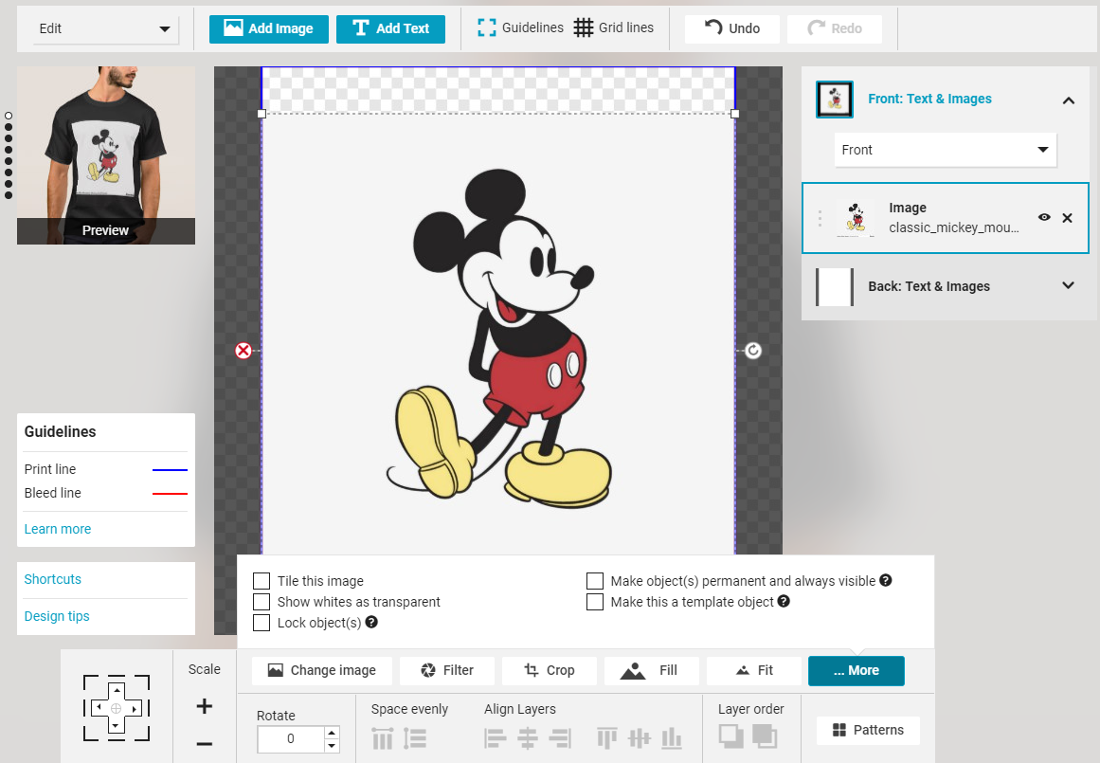The image size is (1100, 763).
Task: Open the Edit mode dropdown
Action: click(x=105, y=28)
